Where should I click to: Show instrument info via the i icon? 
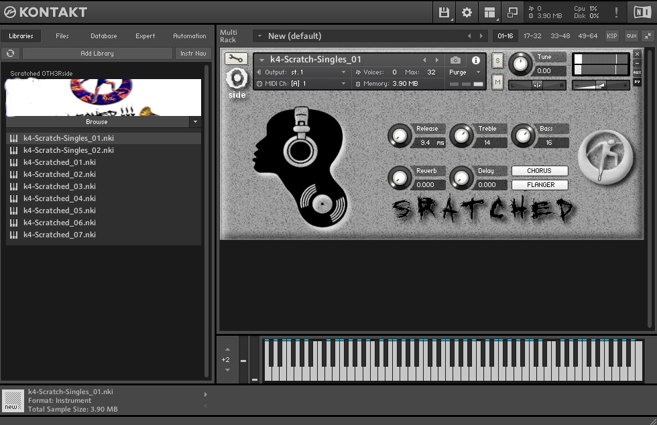475,60
